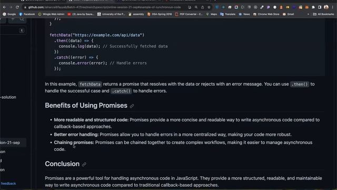Click the 'console.log(data);' code line

80,46
